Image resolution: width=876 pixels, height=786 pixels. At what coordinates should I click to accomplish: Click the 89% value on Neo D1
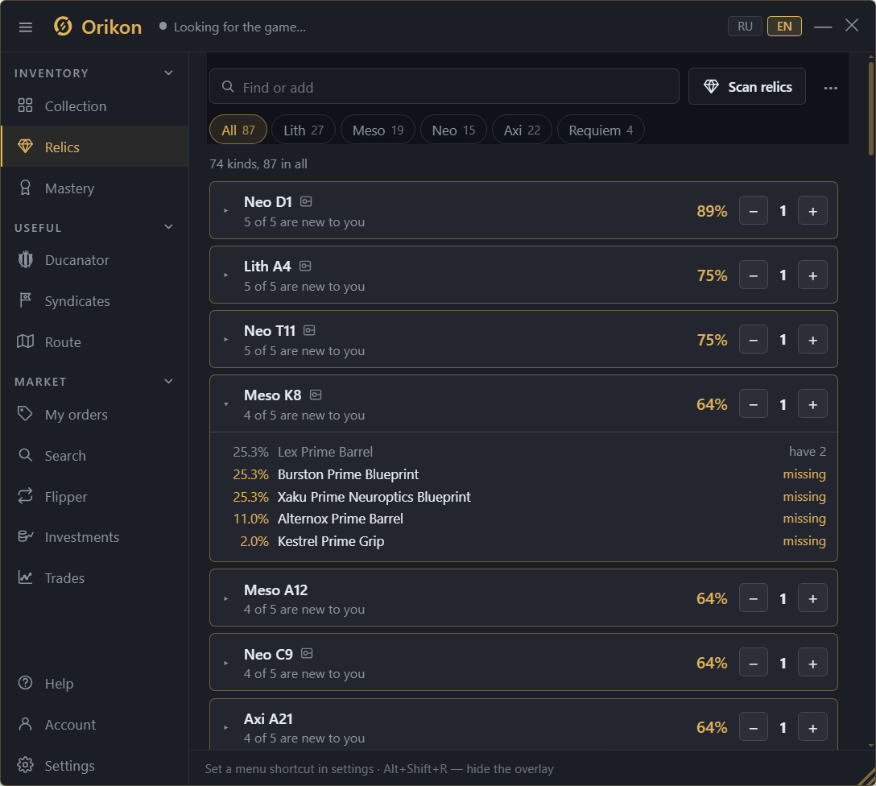coord(712,211)
